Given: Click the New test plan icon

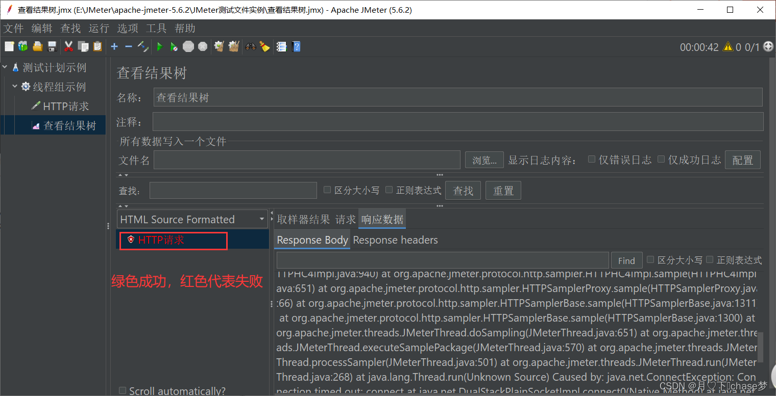Looking at the screenshot, I should 9,47.
